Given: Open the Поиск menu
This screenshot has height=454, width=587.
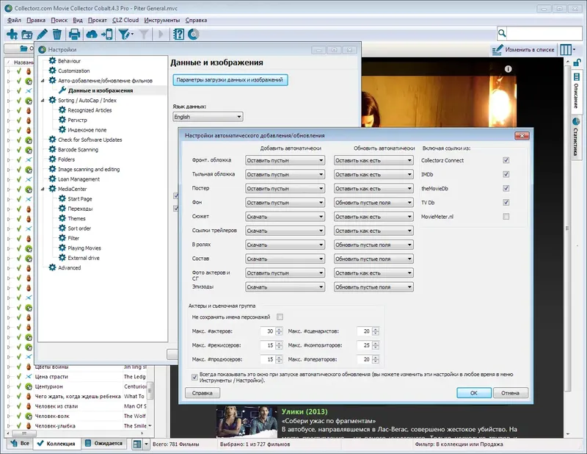Looking at the screenshot, I should [59, 21].
